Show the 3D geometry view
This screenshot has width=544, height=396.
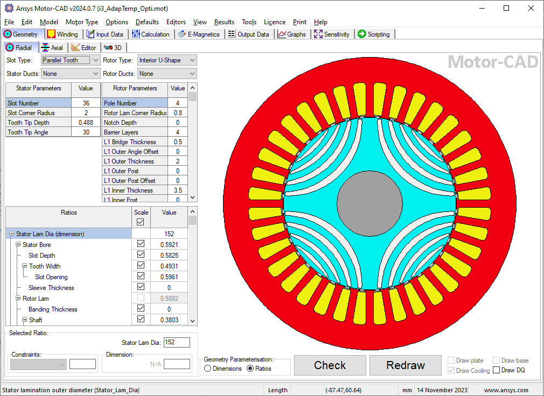coord(113,47)
